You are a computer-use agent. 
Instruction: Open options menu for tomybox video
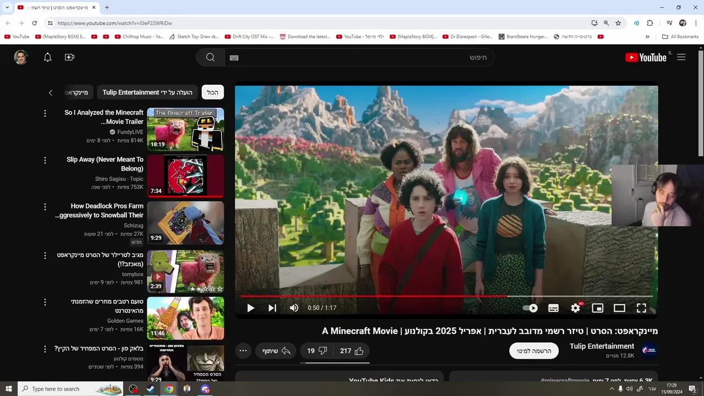pyautogui.click(x=45, y=256)
